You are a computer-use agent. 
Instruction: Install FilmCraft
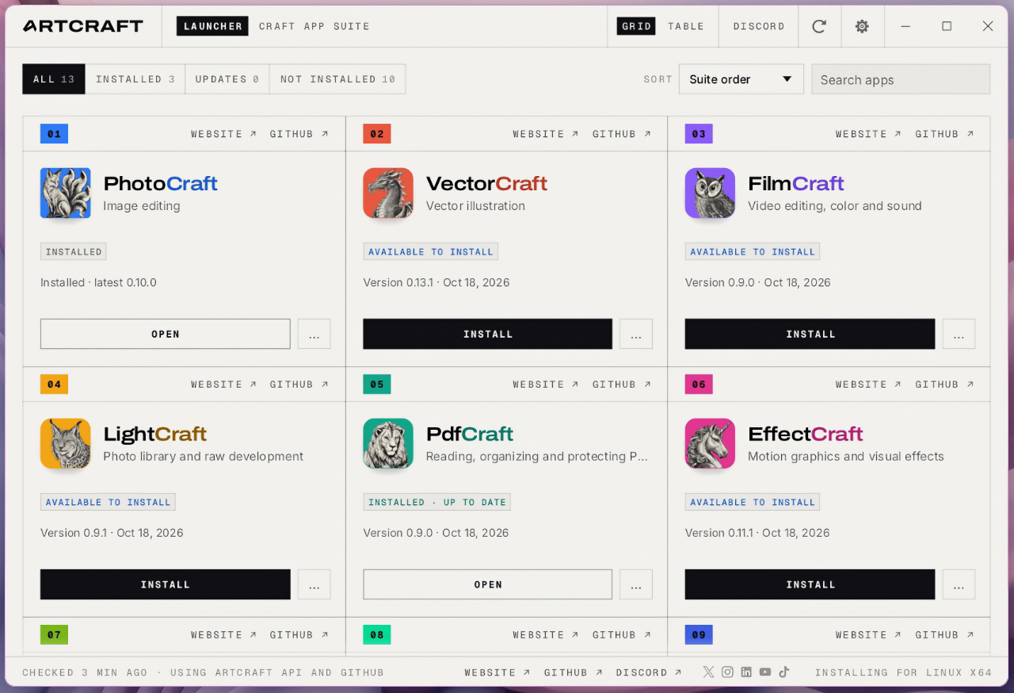click(810, 334)
